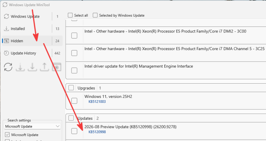266x141 pixels.
Task: Open the Update History section
Action: click(32, 53)
